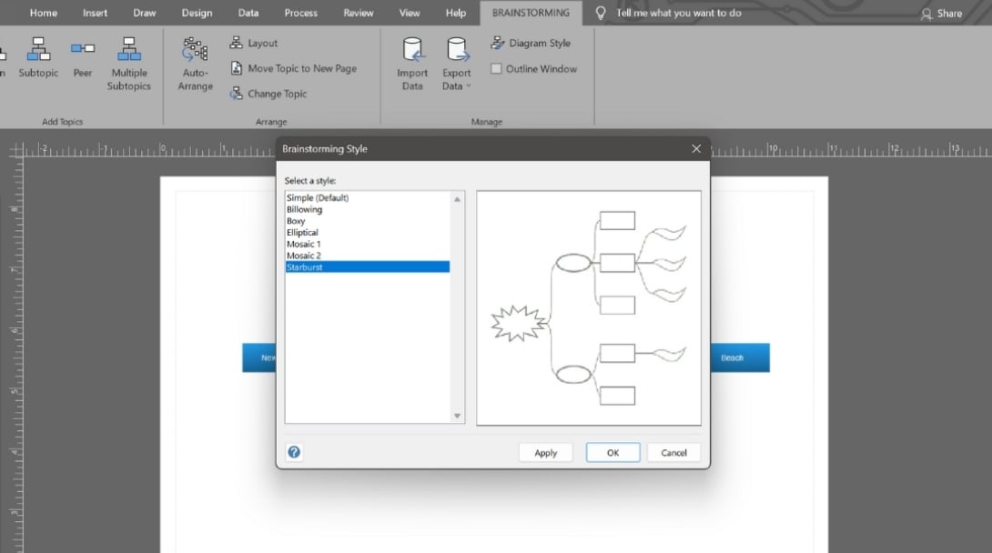Open the Help tab

pos(456,13)
